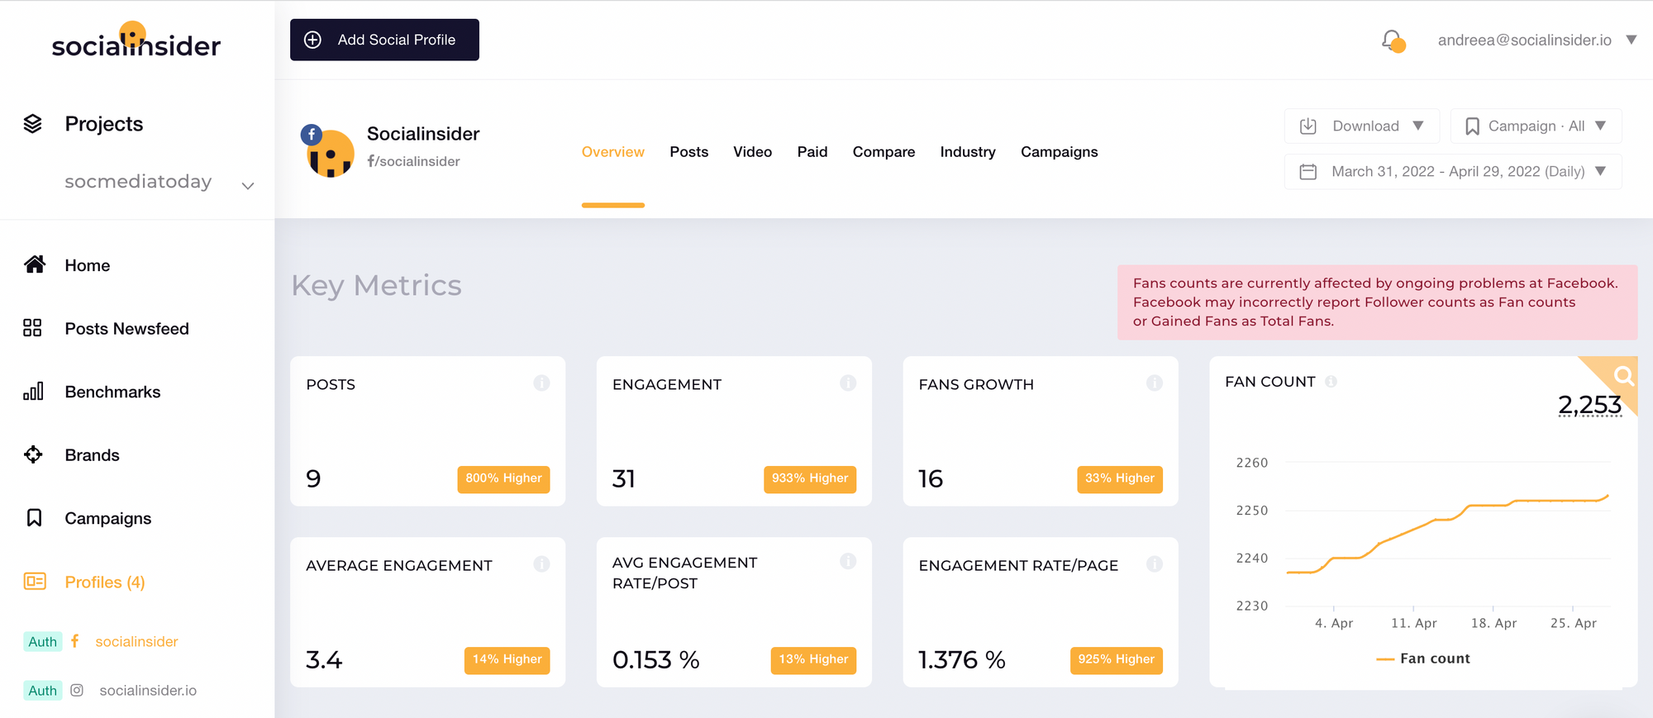The image size is (1653, 718).
Task: Click the download icon in Download button
Action: tap(1308, 126)
